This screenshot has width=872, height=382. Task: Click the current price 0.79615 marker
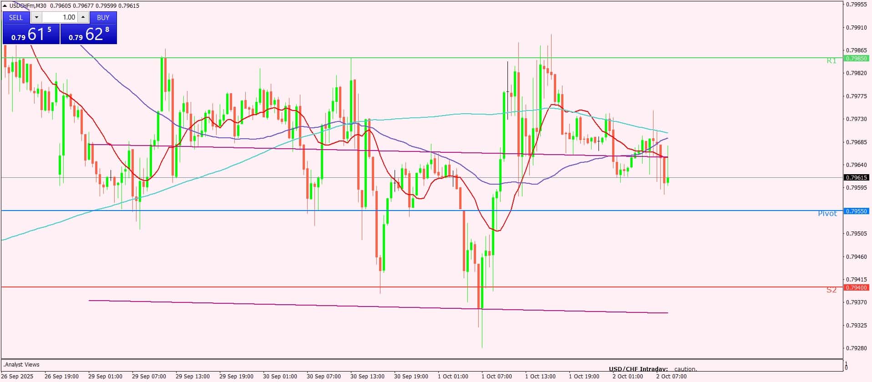(x=856, y=178)
